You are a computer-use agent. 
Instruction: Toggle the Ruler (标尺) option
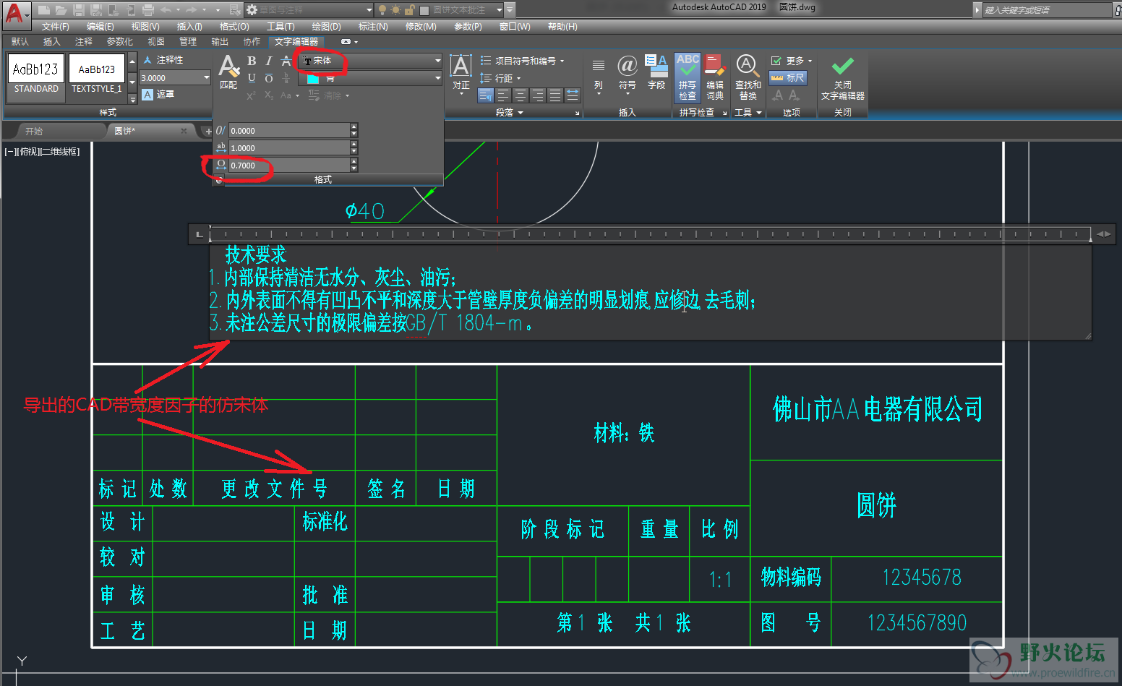pos(788,77)
